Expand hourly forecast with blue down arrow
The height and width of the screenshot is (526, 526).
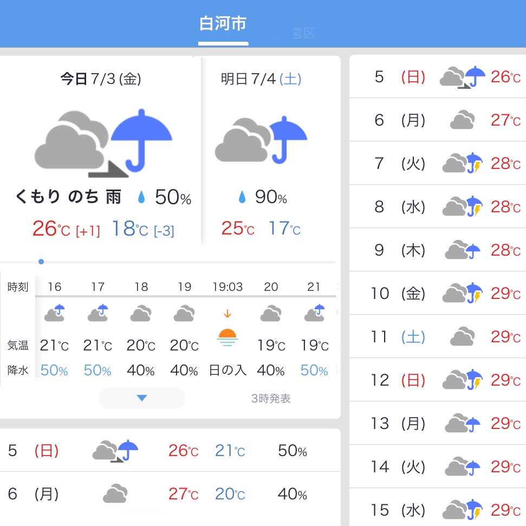pyautogui.click(x=142, y=398)
